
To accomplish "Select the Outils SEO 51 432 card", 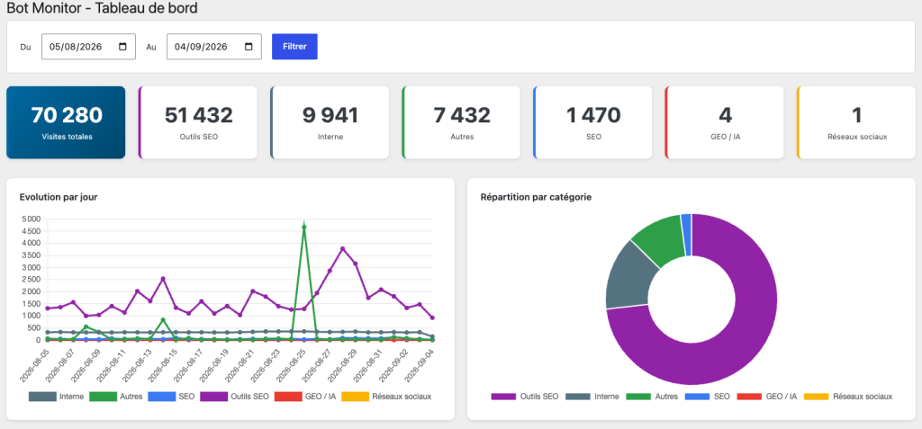I will click(x=198, y=123).
